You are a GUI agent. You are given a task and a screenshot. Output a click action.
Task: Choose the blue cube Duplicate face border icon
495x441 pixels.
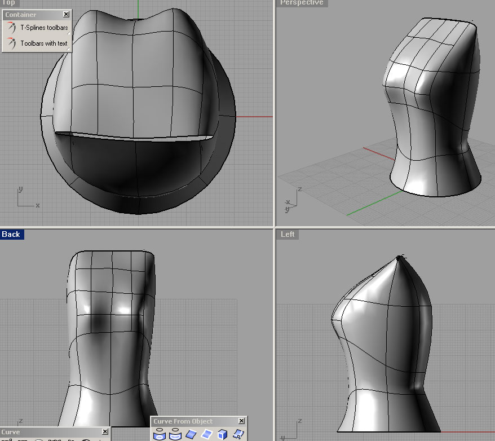point(223,435)
